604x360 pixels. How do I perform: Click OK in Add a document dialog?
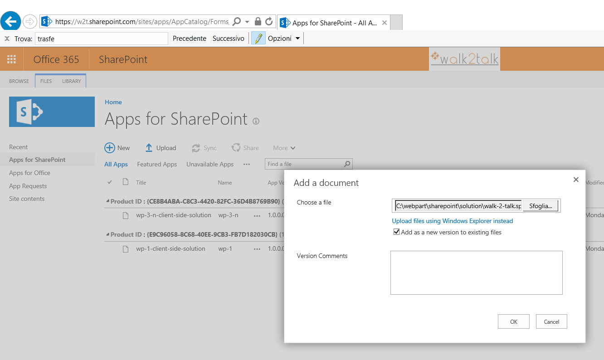[x=513, y=321]
